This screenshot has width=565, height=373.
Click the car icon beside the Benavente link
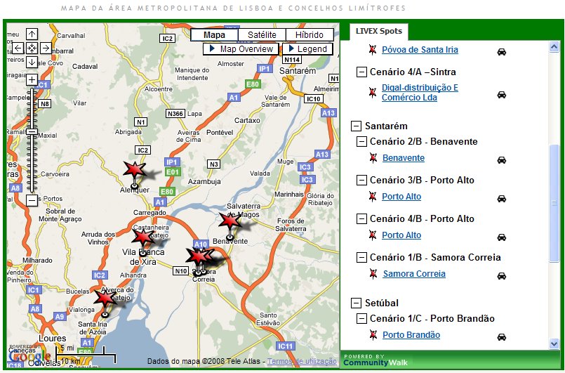pyautogui.click(x=502, y=160)
